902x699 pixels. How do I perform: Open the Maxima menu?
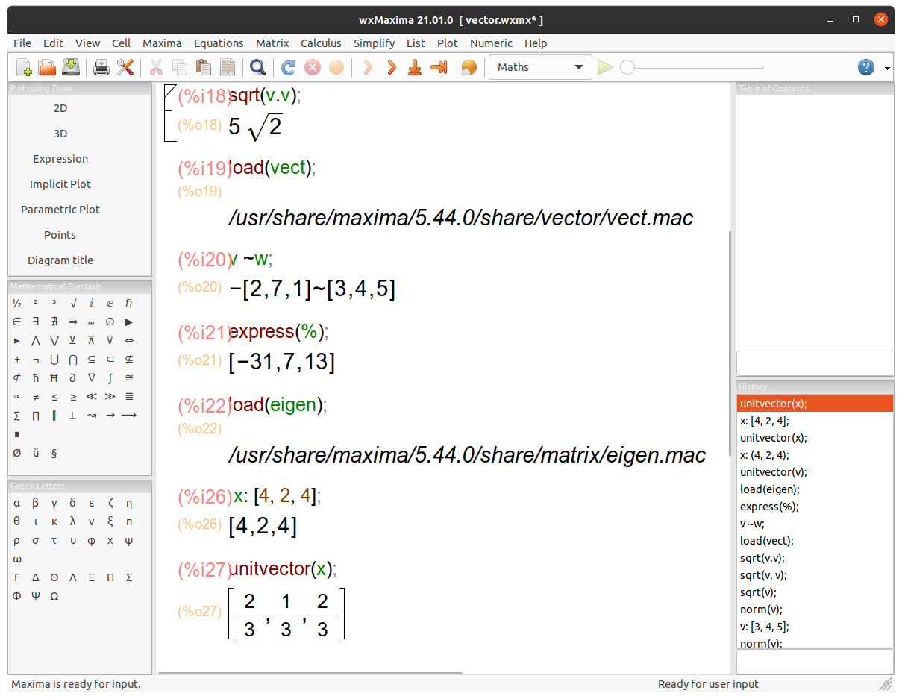(162, 43)
